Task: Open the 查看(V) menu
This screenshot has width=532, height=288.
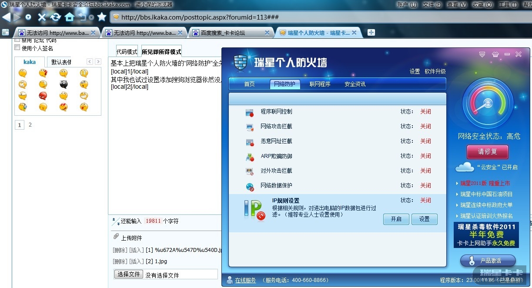Action: pos(457,5)
